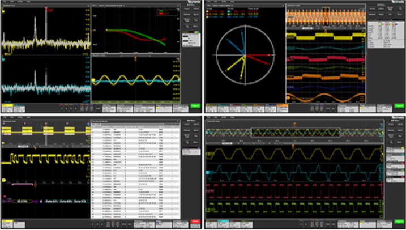Toggle yellow Ch 1 badge in spectrum view screen
The height and width of the screenshot is (230, 406).
(x=8, y=106)
